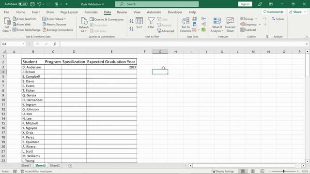The width and height of the screenshot is (310, 174).
Task: Select column G header
Action: [x=160, y=52]
